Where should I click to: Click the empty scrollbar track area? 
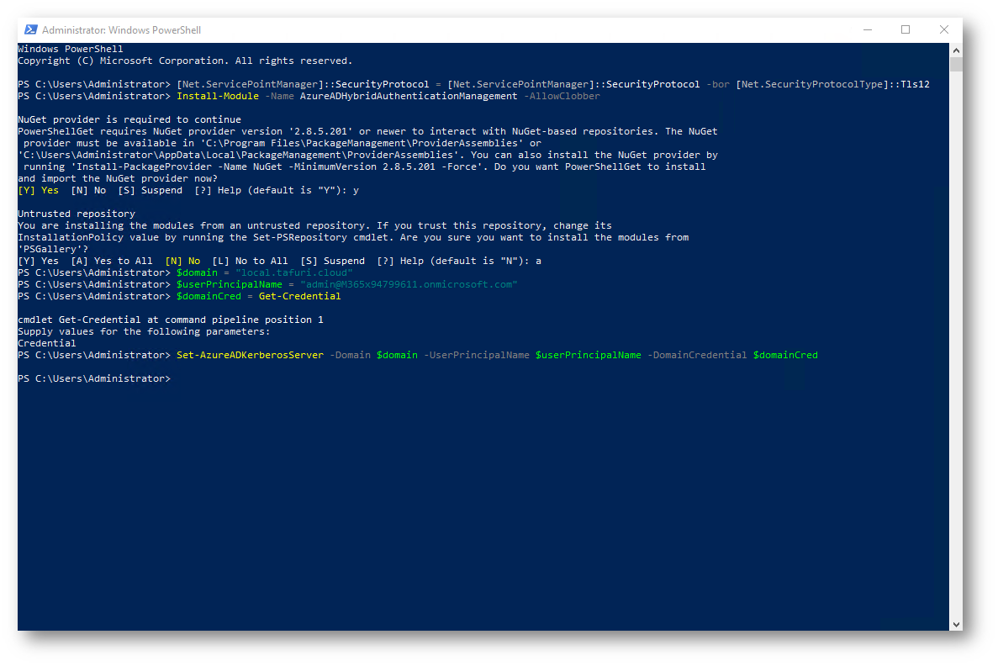(x=956, y=336)
